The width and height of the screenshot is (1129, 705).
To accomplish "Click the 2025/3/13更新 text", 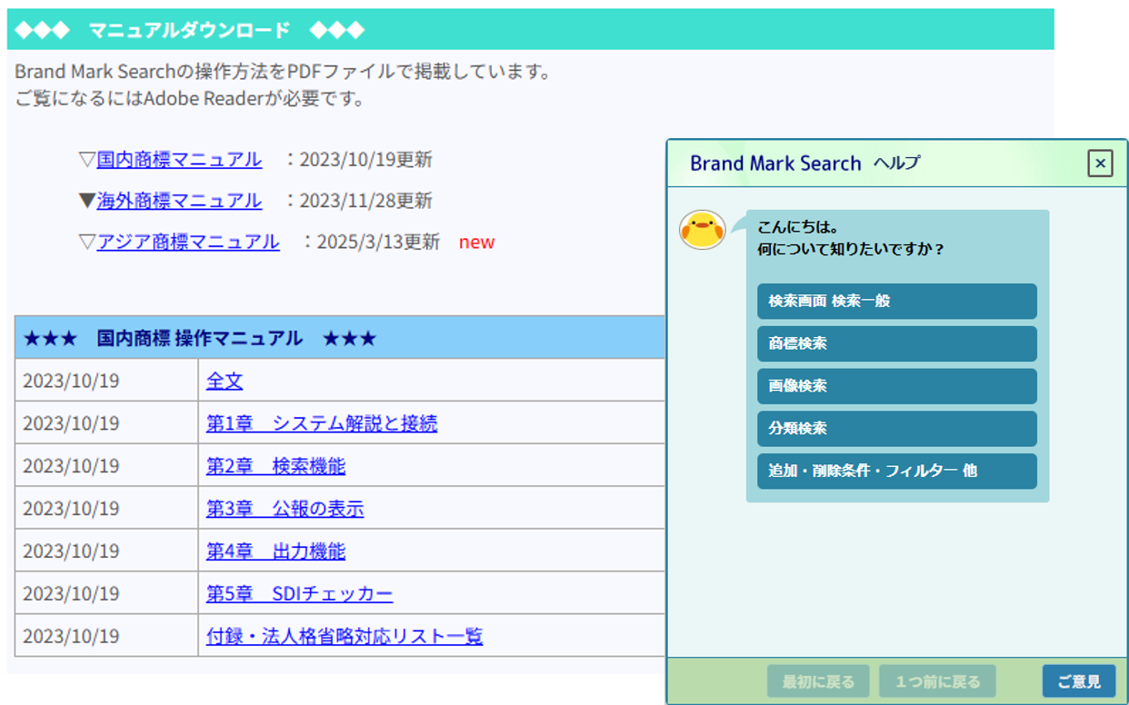I will (x=378, y=242).
